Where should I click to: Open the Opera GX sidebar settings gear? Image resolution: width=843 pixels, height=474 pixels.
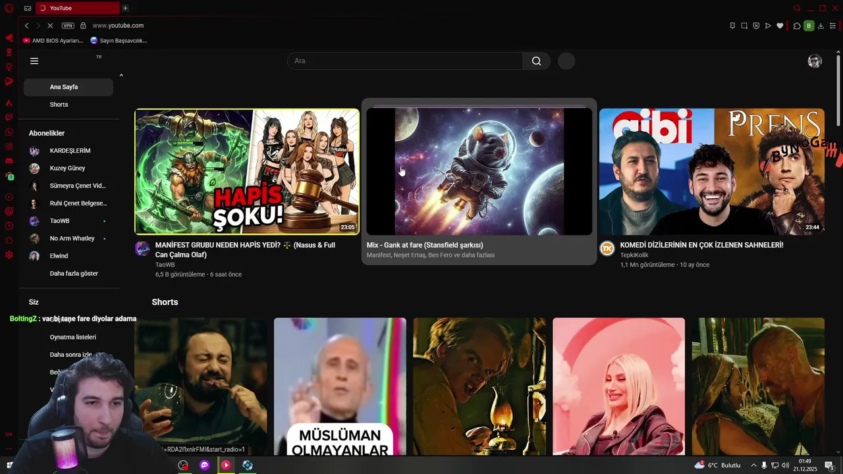(9, 255)
